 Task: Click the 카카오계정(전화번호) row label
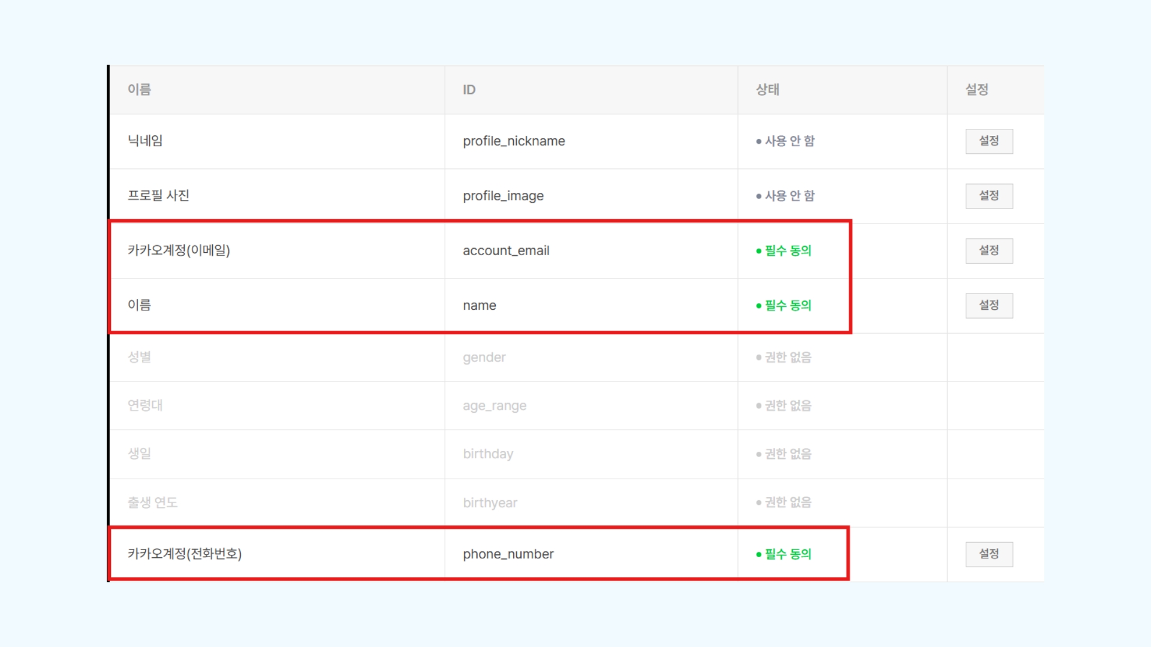[x=185, y=554]
